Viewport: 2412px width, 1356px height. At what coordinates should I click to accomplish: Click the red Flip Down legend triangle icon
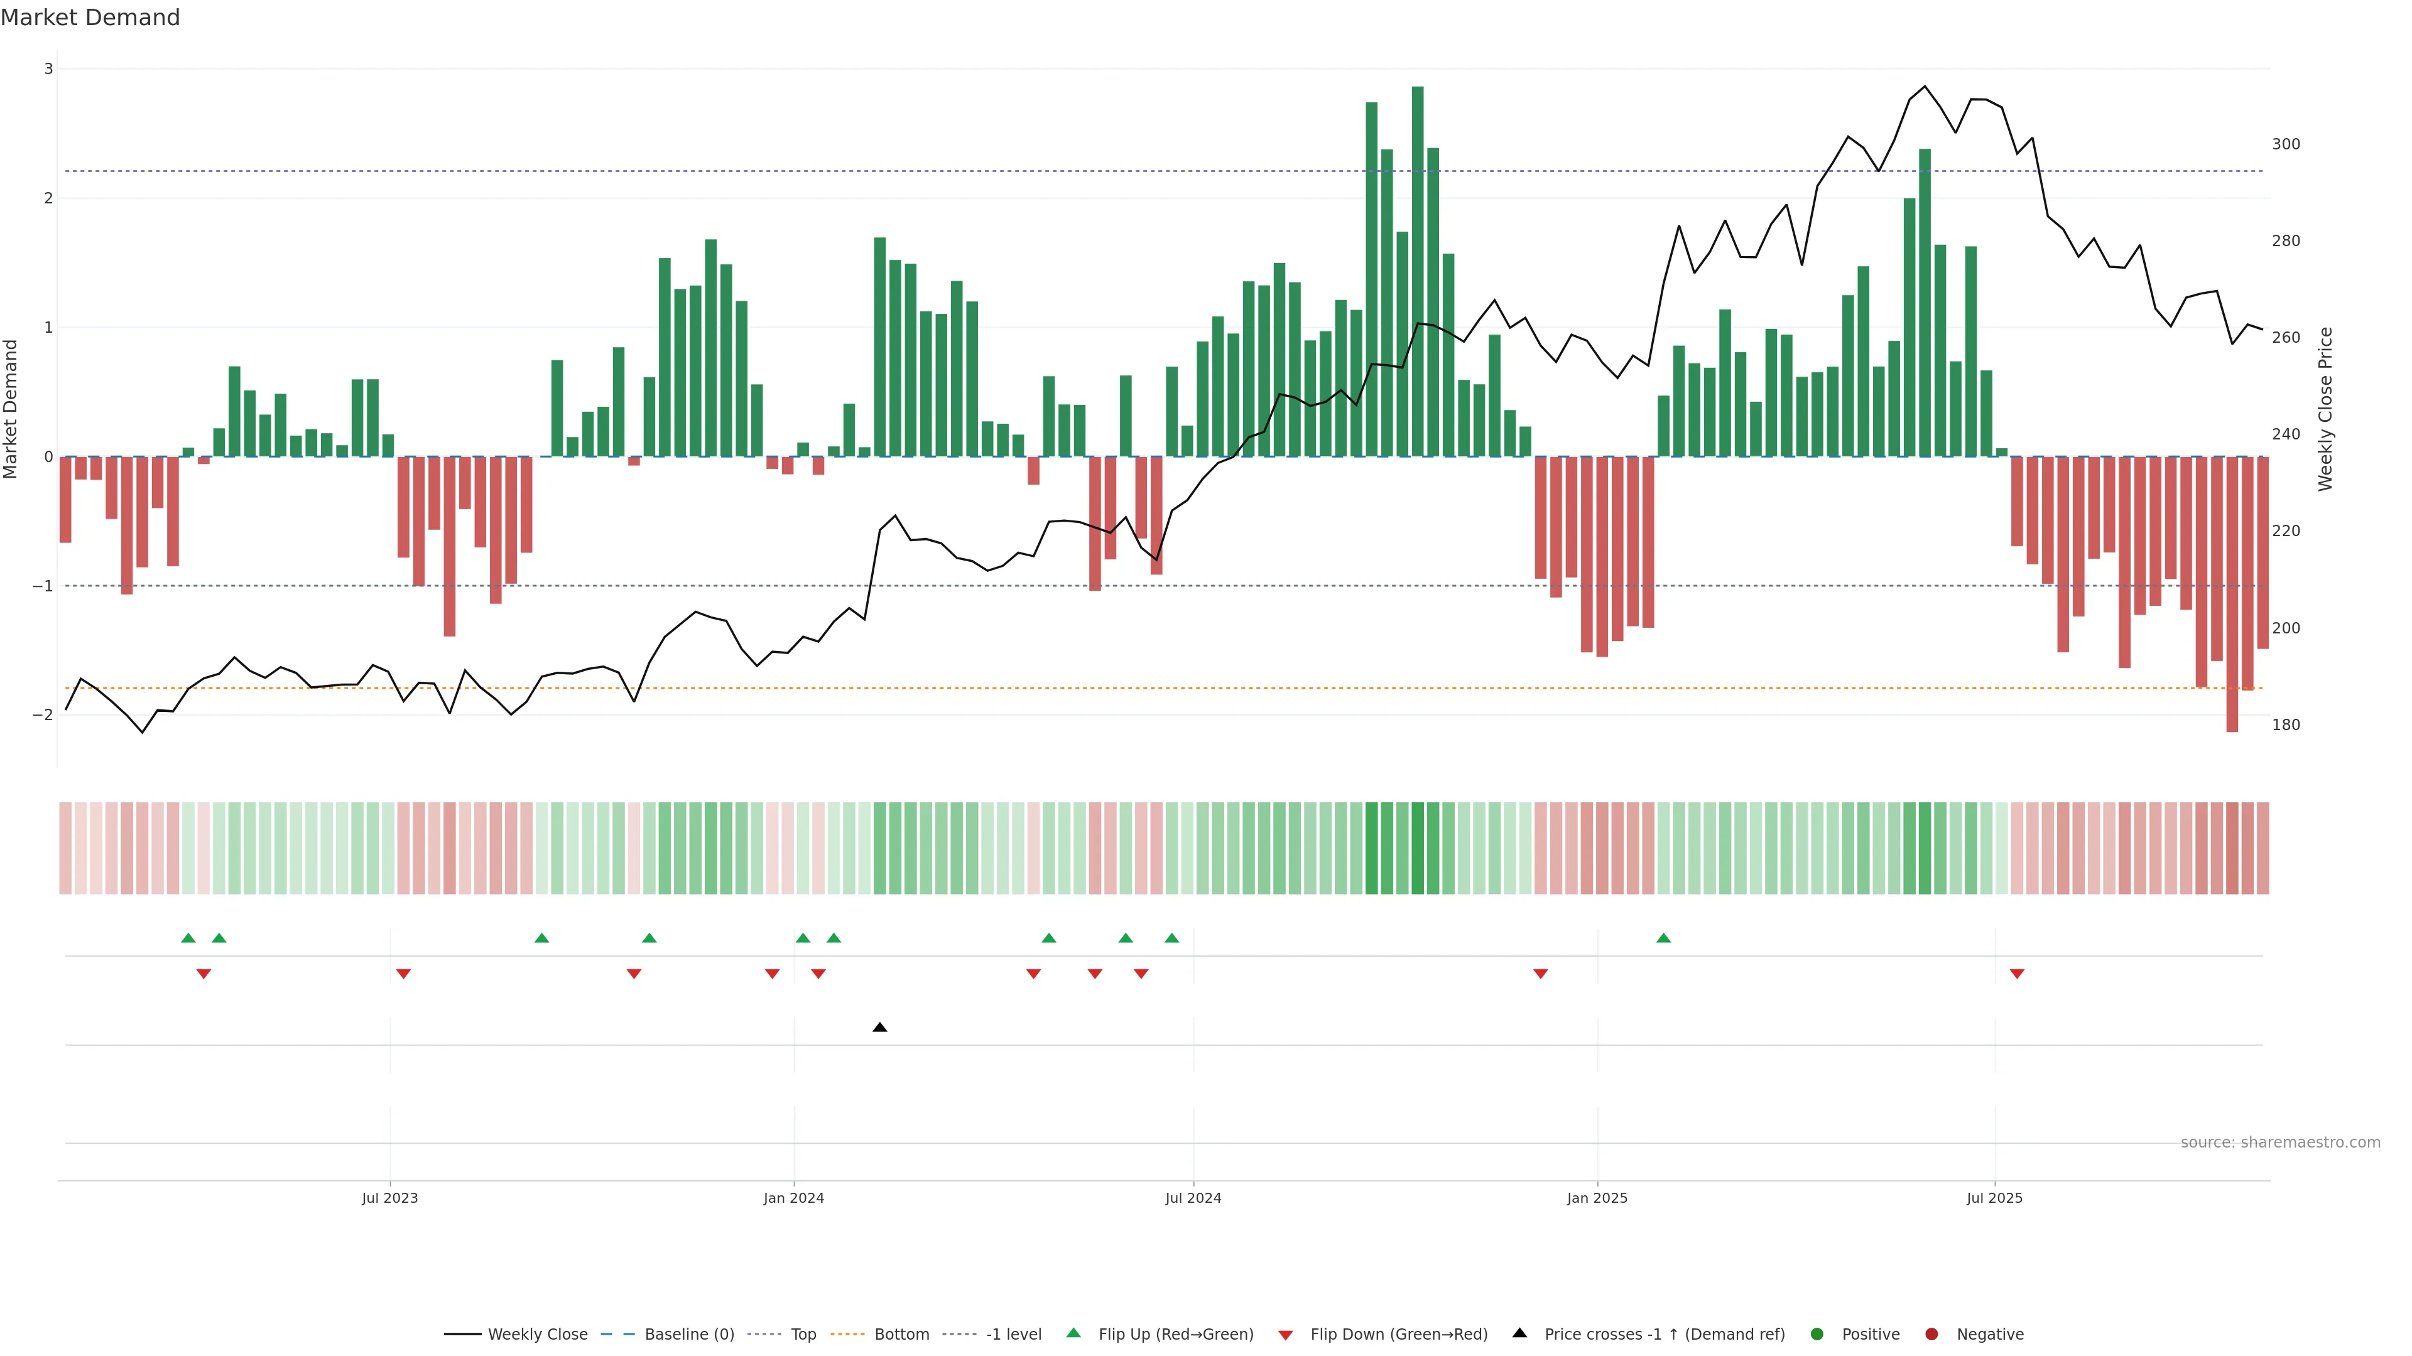coord(1286,1335)
